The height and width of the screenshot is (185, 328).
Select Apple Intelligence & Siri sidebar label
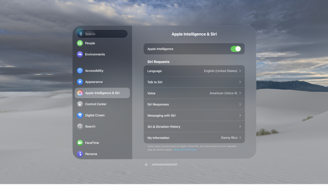click(102, 93)
